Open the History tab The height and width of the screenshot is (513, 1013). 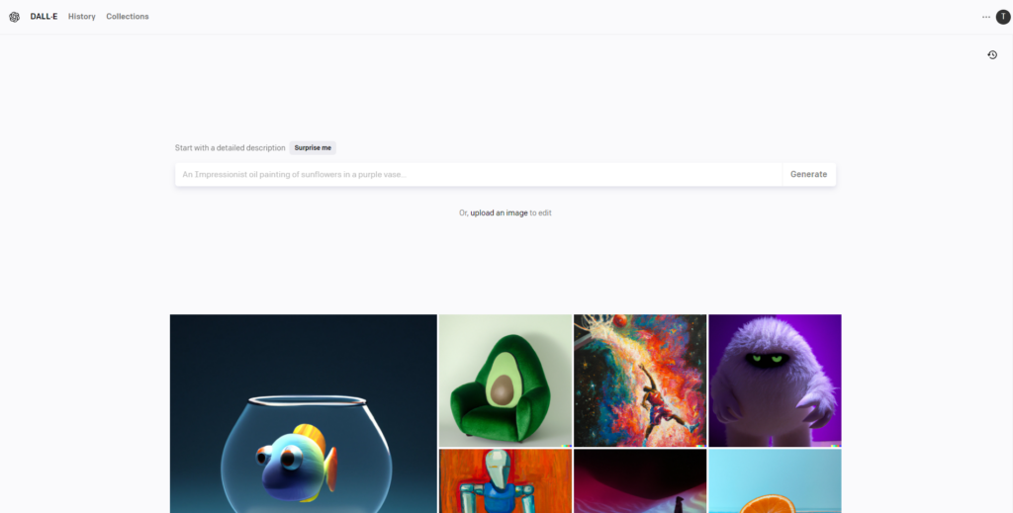82,17
